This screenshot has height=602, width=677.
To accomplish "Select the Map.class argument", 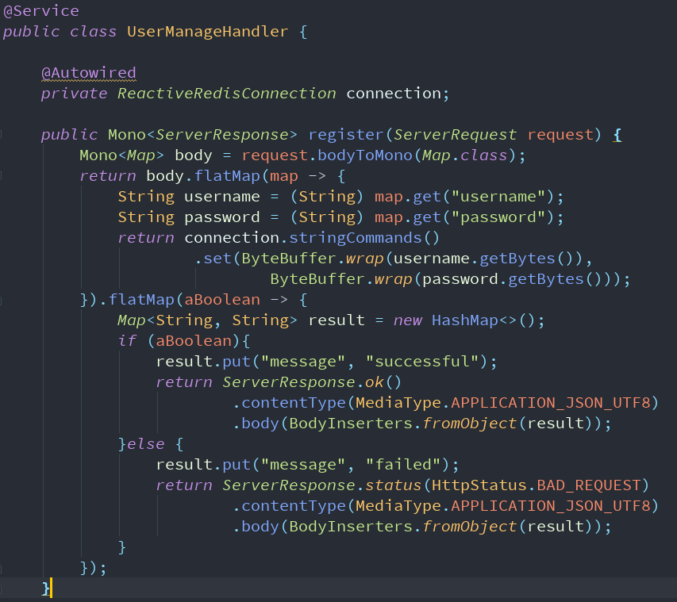I will [464, 155].
